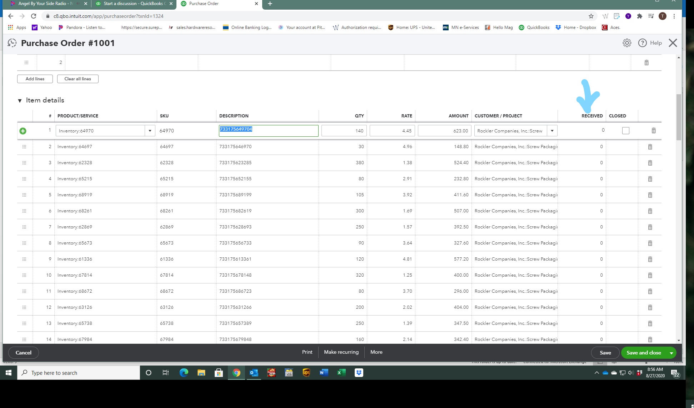Add a new item with the green plus icon
Viewport: 694px width, 408px height.
[x=23, y=131]
